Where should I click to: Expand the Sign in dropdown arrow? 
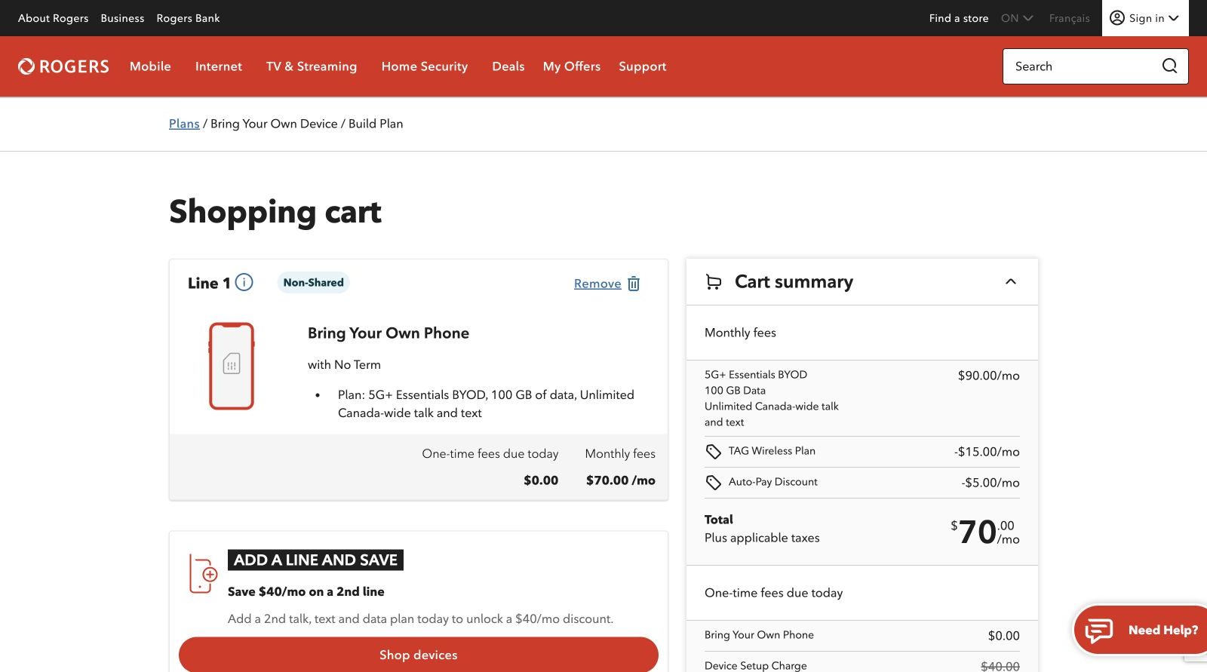point(1174,18)
